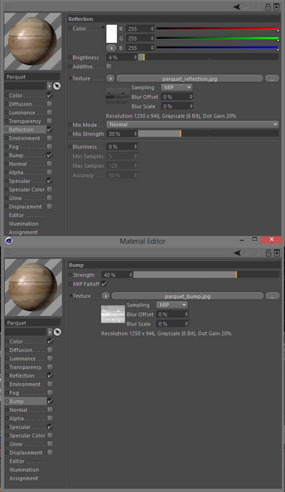This screenshot has width=285, height=492.
Task: Open the Mix Mode dropdown set to Normal
Action: pyautogui.click(x=192, y=124)
